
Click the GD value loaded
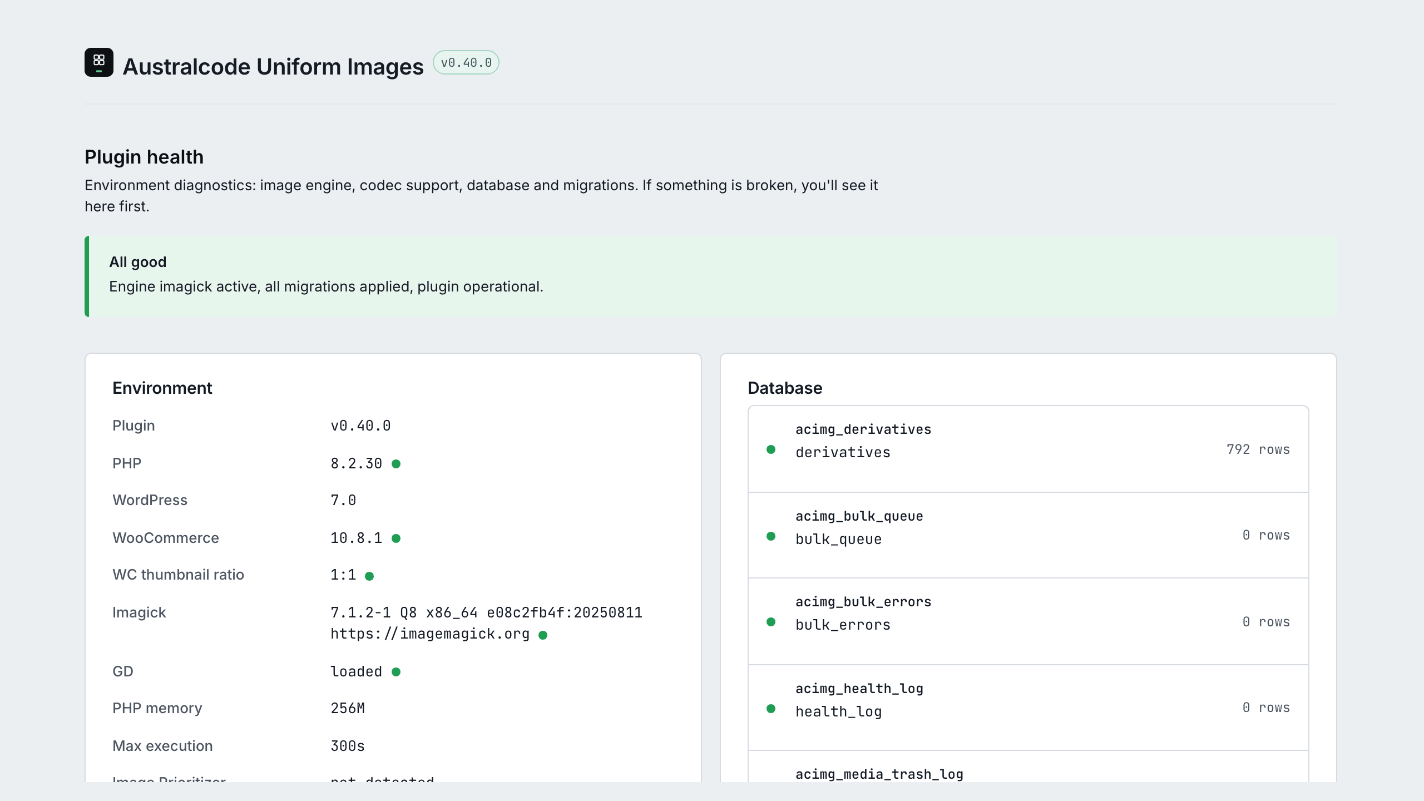pos(356,671)
